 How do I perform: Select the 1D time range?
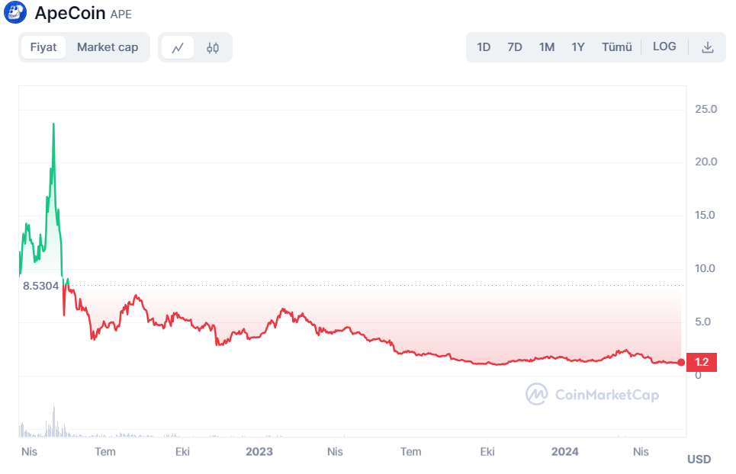[484, 47]
